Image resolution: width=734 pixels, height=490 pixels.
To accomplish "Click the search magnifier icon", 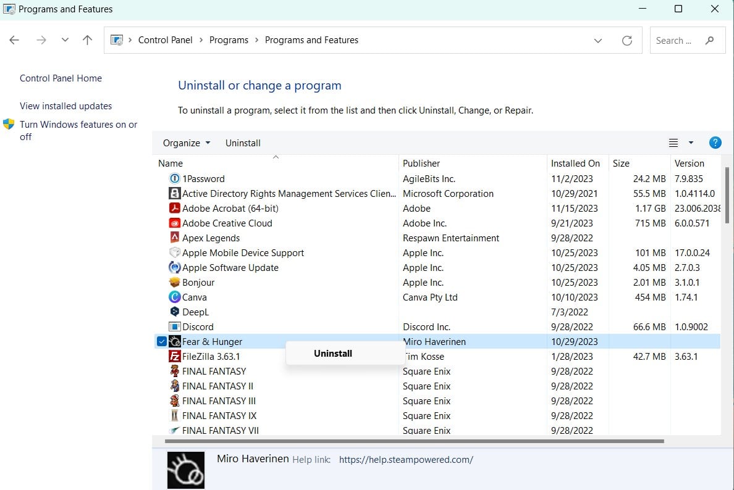I will (710, 40).
